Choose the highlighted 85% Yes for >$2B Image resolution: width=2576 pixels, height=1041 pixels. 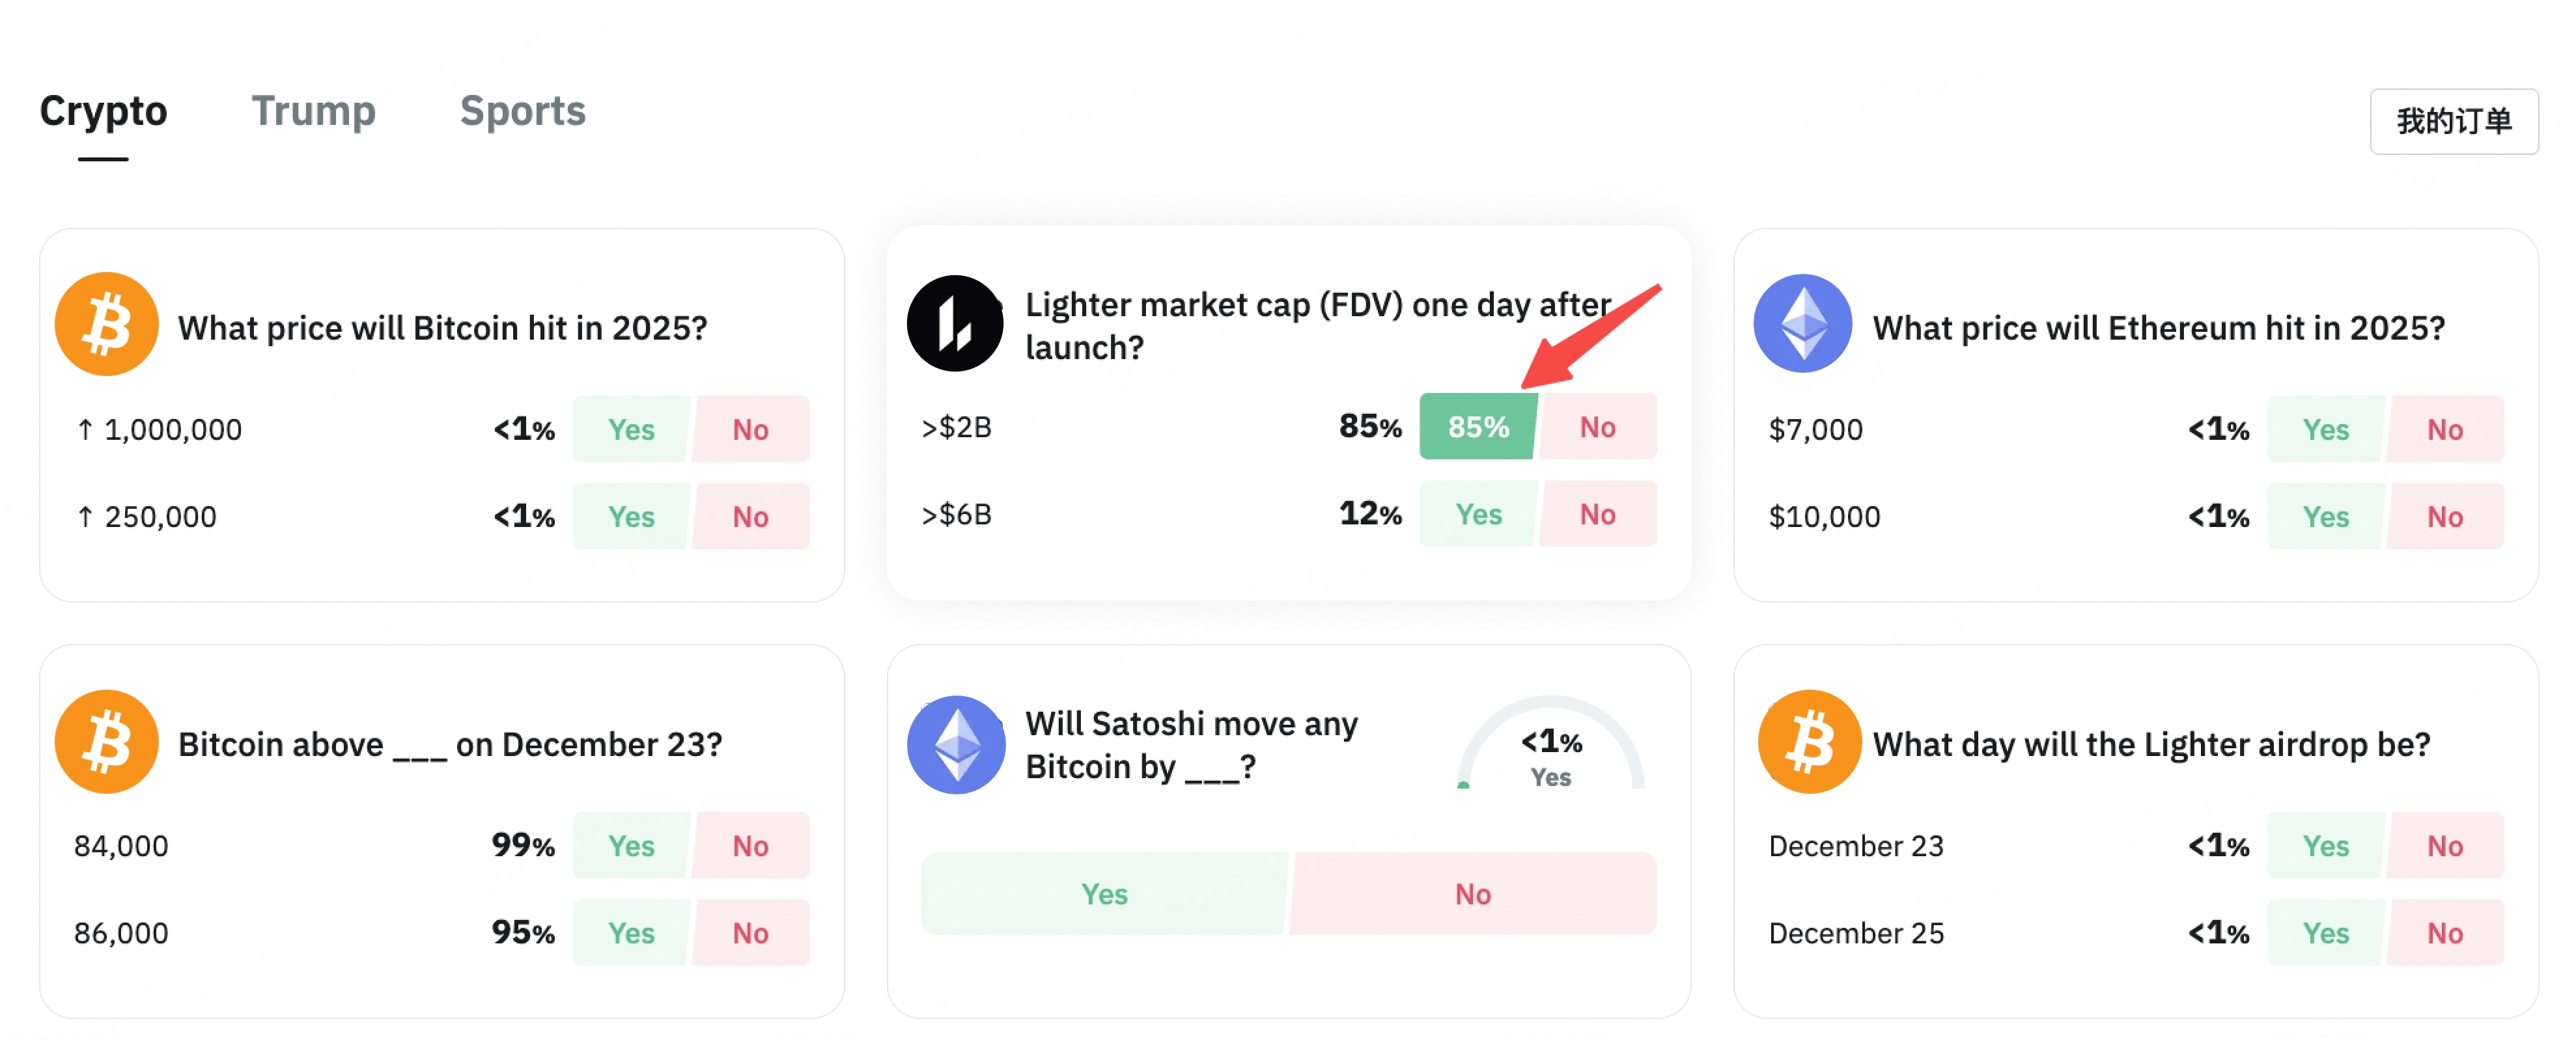[x=1477, y=427]
